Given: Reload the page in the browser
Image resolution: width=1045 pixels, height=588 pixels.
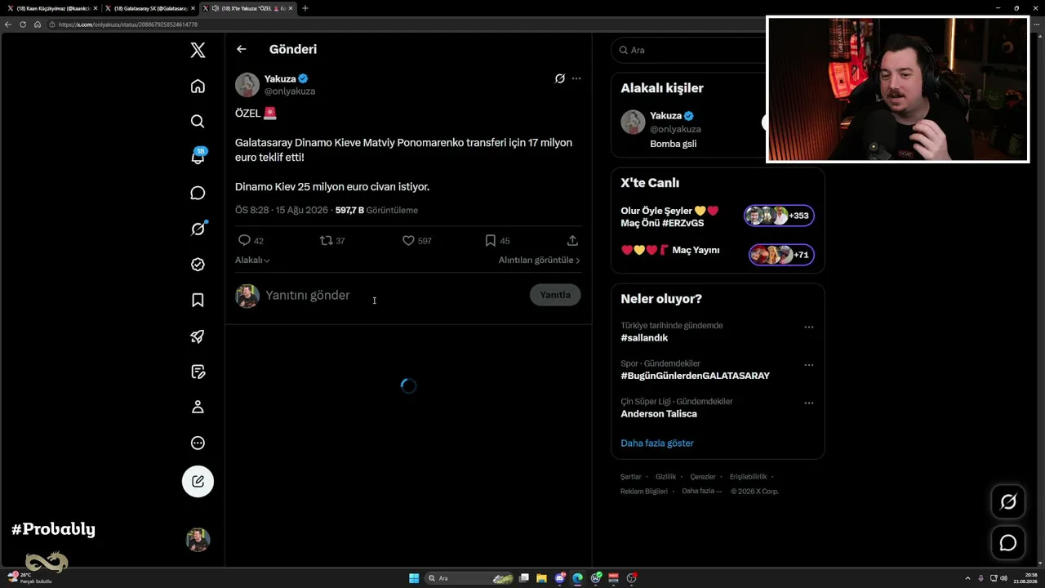Looking at the screenshot, I should coord(23,24).
